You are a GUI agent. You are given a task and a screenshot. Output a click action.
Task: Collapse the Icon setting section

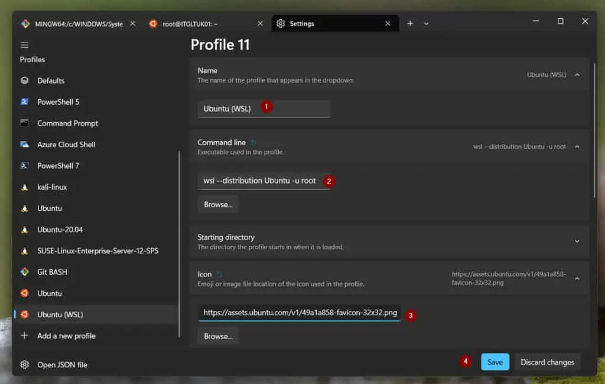(577, 279)
